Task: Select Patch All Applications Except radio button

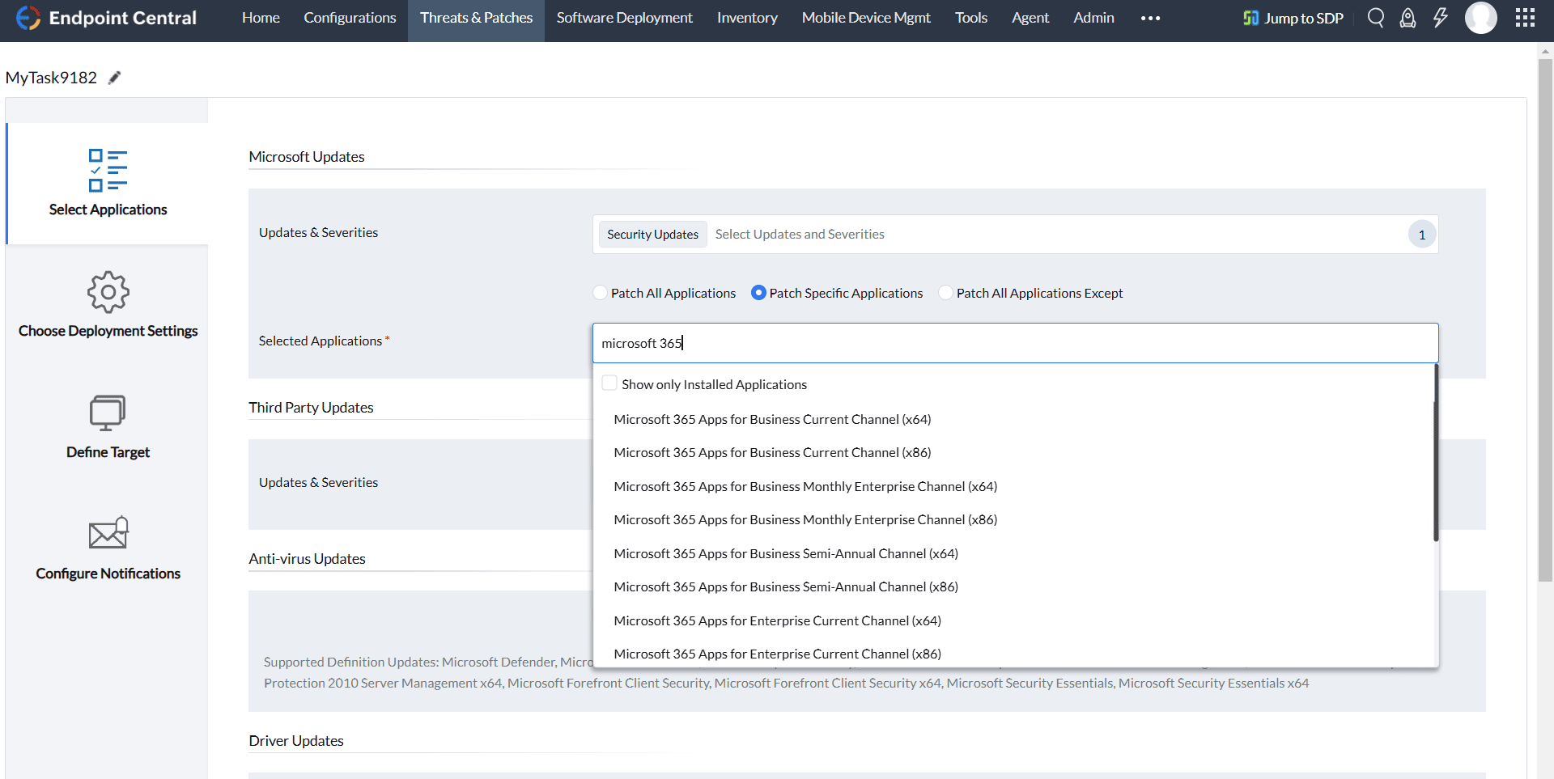Action: [x=945, y=293]
